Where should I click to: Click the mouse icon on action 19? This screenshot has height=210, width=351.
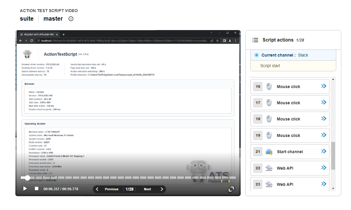pos(269,135)
